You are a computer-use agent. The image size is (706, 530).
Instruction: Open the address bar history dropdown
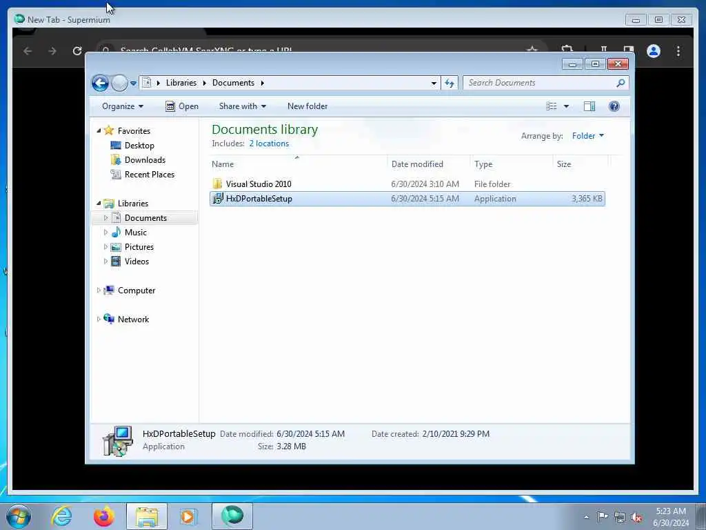coord(434,84)
